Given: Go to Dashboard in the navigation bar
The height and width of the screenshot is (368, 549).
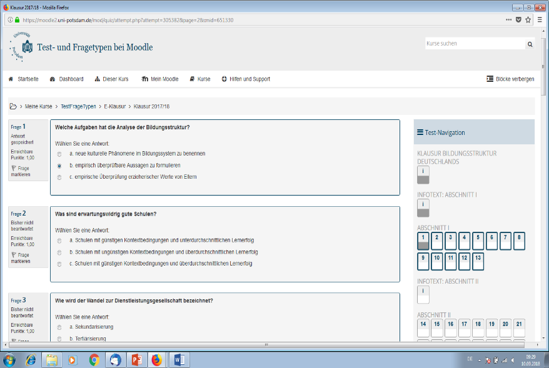Looking at the screenshot, I should 66,79.
